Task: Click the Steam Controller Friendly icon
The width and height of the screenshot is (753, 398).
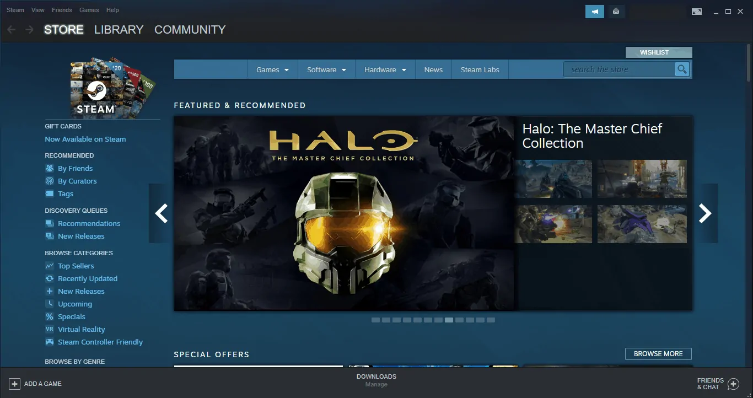Action: [50, 342]
